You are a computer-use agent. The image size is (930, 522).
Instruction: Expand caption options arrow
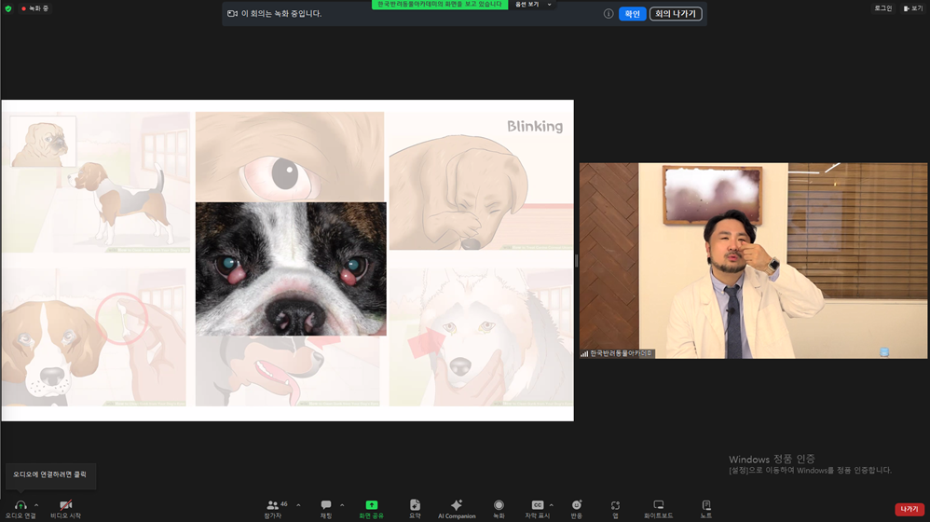552,505
